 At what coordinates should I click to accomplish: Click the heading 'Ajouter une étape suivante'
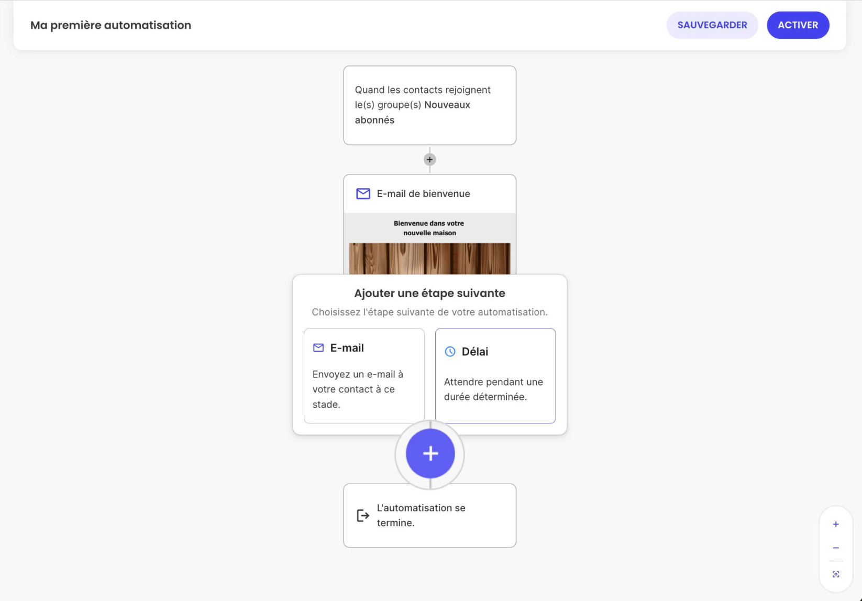429,293
